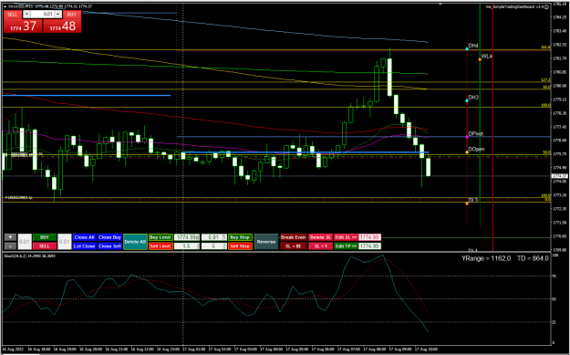Click the SL = BE button
570x355 pixels.
294,246
